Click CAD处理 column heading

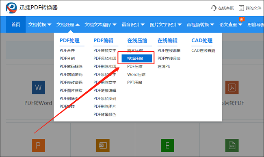(x=202, y=41)
